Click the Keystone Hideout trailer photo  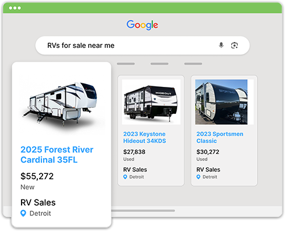tap(151, 102)
